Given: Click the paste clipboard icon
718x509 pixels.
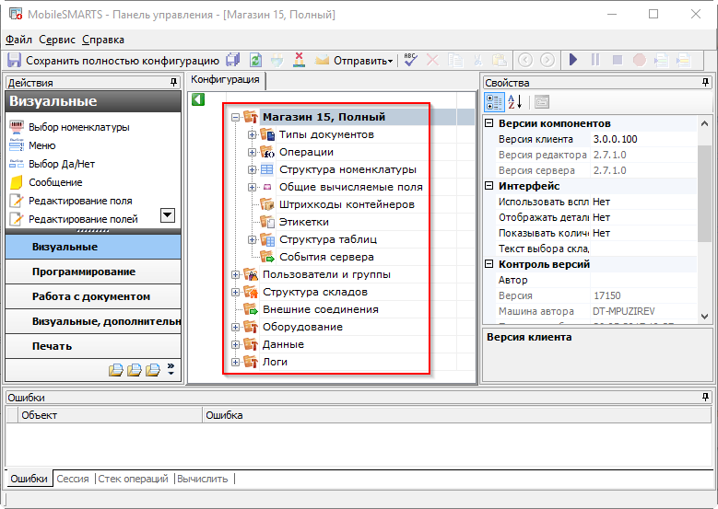Looking at the screenshot, I should point(500,60).
